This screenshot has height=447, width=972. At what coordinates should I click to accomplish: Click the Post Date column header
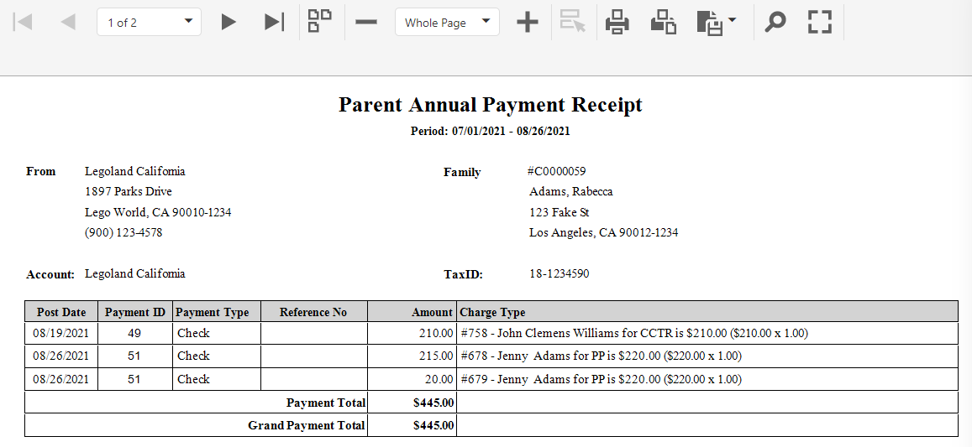(x=61, y=312)
